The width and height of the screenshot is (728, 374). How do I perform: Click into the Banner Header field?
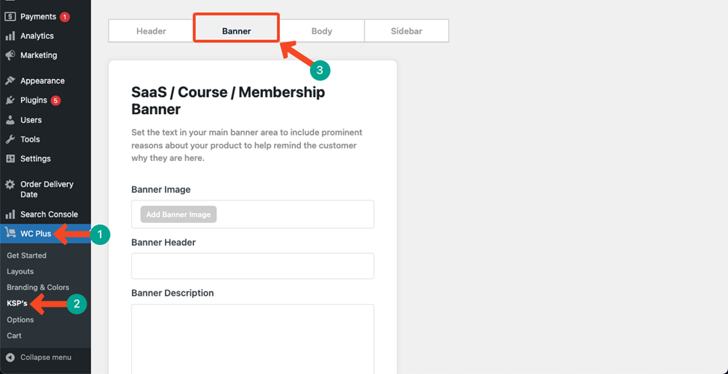[252, 266]
